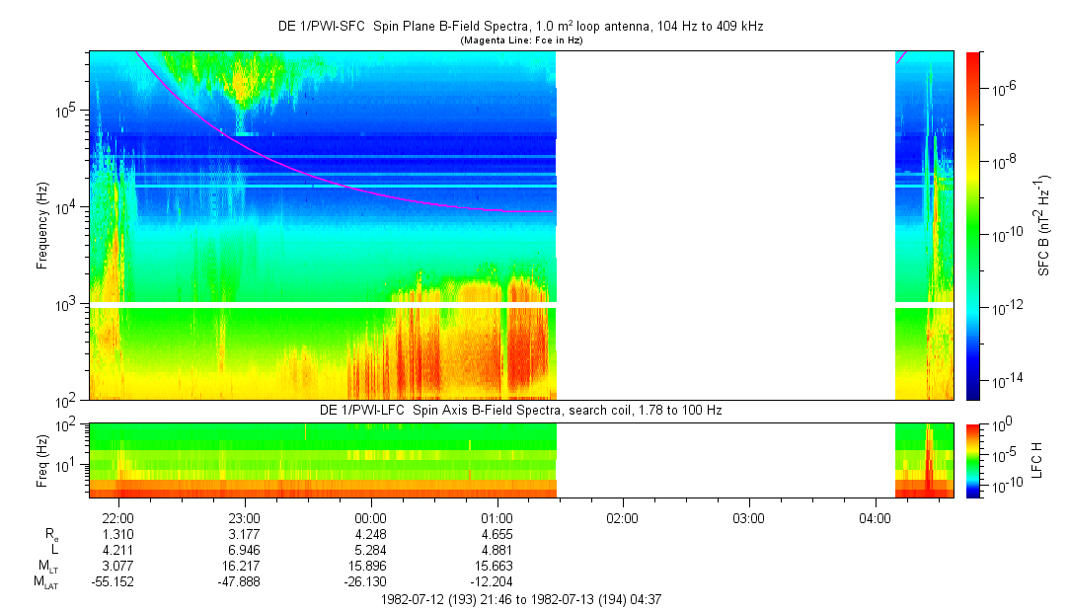This screenshot has height=612, width=1069.
Task: Click the 10^-14 colorbar tick label
Action: [x=1004, y=380]
